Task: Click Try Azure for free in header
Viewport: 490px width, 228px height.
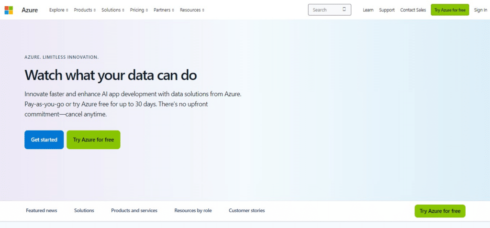Action: point(450,10)
